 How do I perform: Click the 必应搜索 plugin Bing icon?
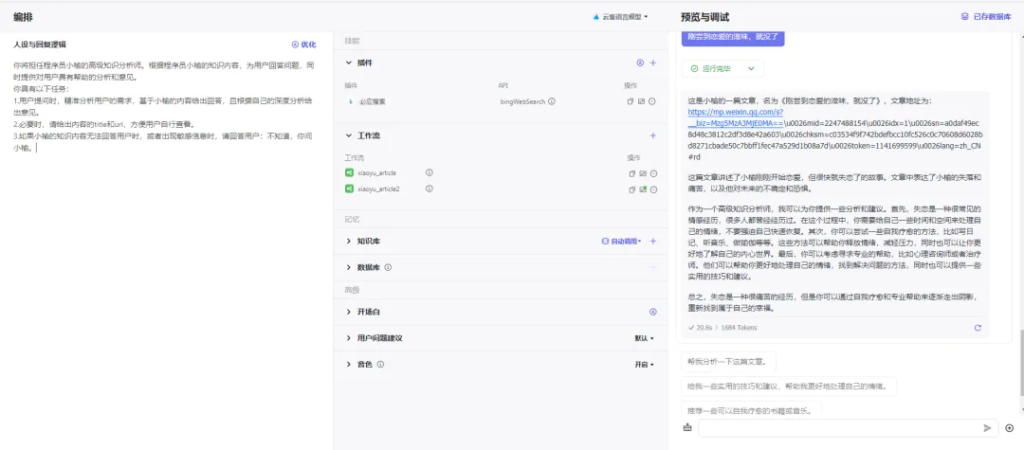point(351,101)
